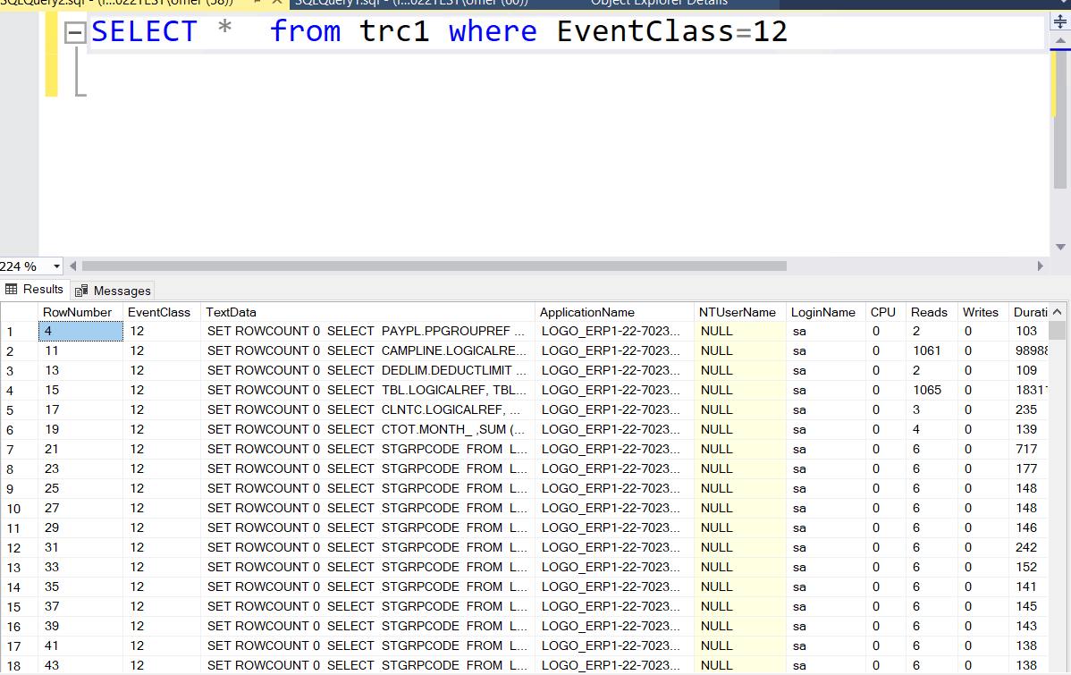Click TextData cell starting PAYPL.PPGROUPREF
1071x675 pixels.
click(368, 332)
